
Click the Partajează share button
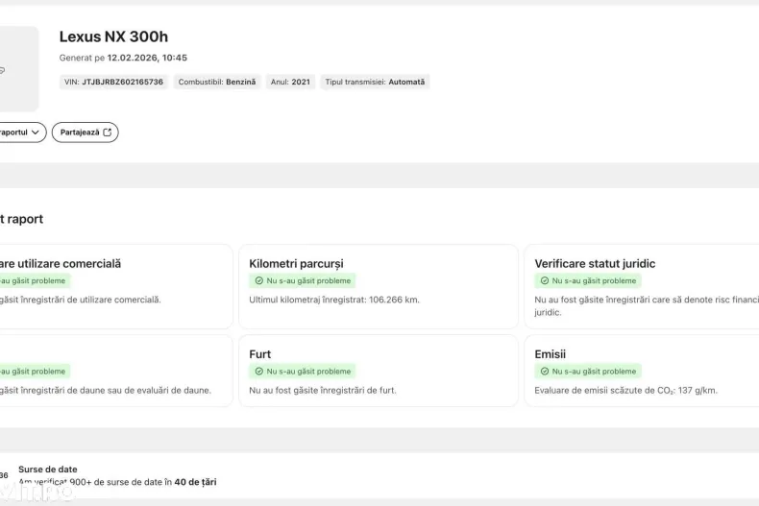click(x=85, y=133)
